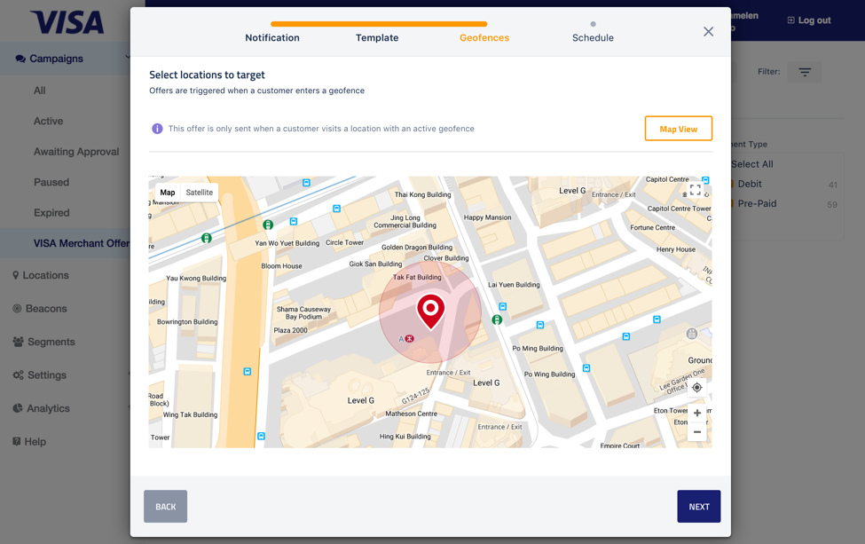Click the Locations pin icon in sidebar
This screenshot has height=544, width=865.
[15, 275]
